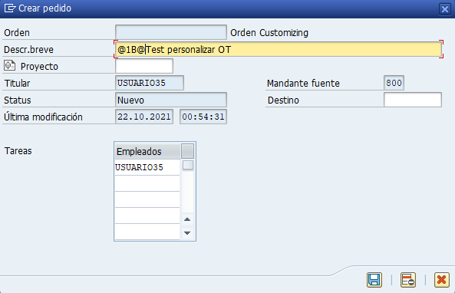Click the Save diskette icon

(x=374, y=280)
